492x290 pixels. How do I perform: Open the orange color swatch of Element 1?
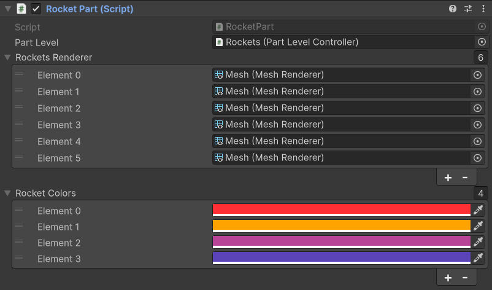pos(341,225)
